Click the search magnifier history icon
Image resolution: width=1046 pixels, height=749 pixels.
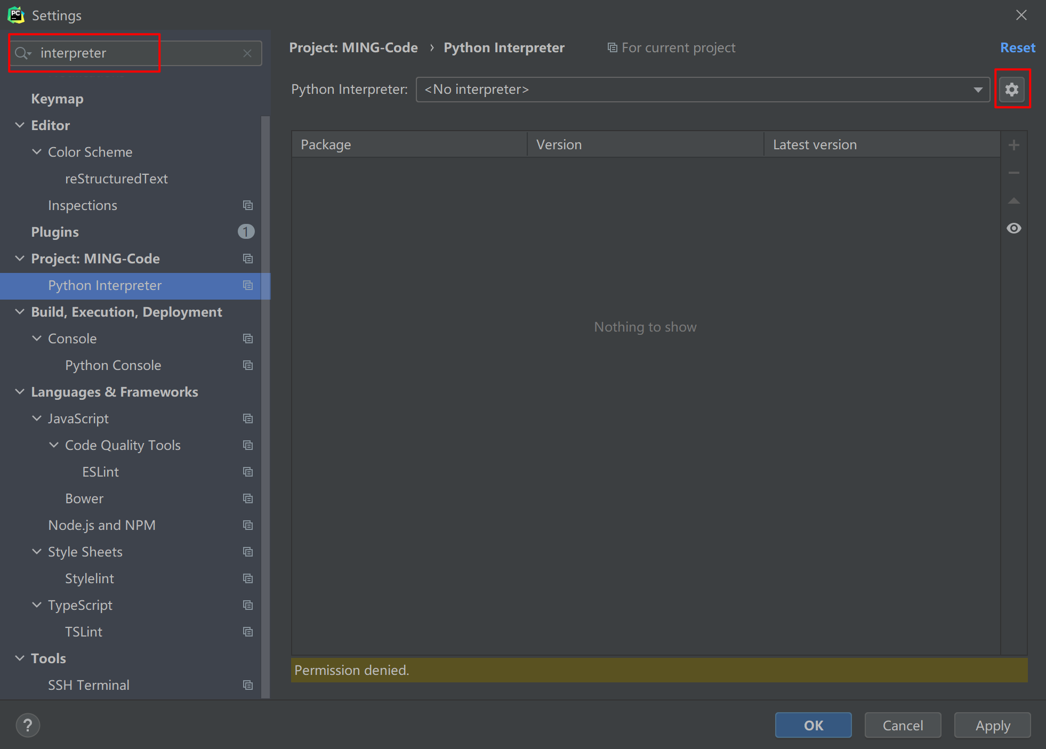pos(23,53)
